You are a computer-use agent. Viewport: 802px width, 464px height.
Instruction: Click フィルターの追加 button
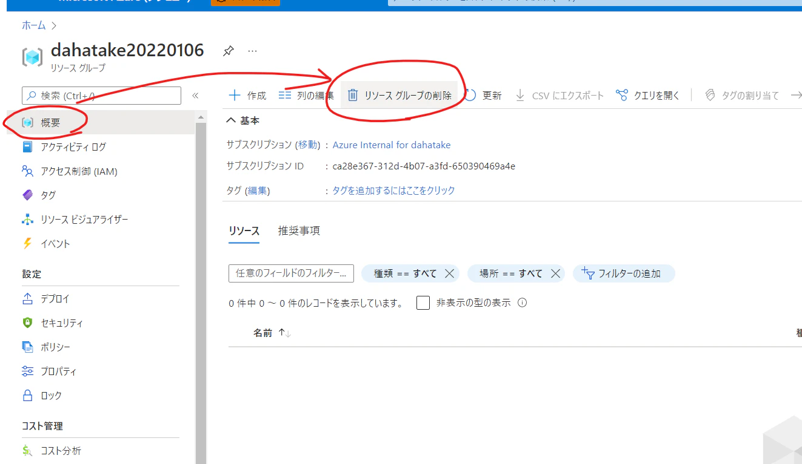click(x=623, y=273)
